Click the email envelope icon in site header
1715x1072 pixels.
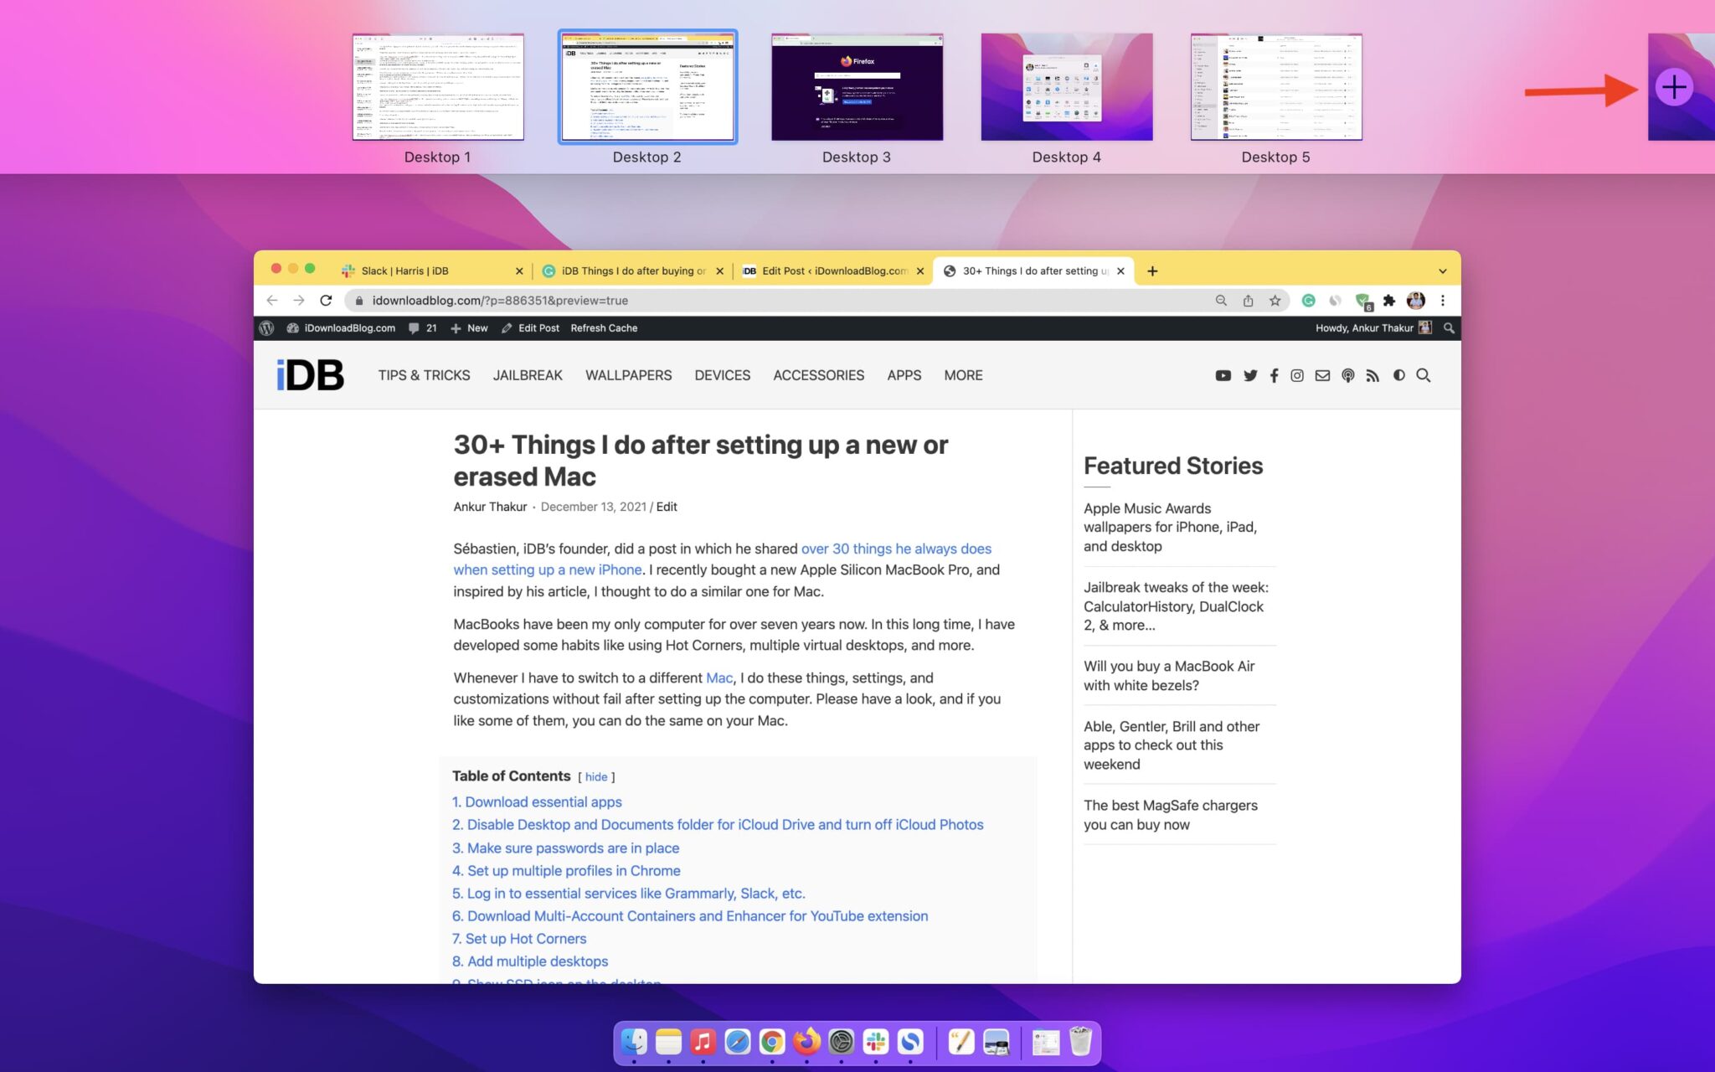(1322, 376)
